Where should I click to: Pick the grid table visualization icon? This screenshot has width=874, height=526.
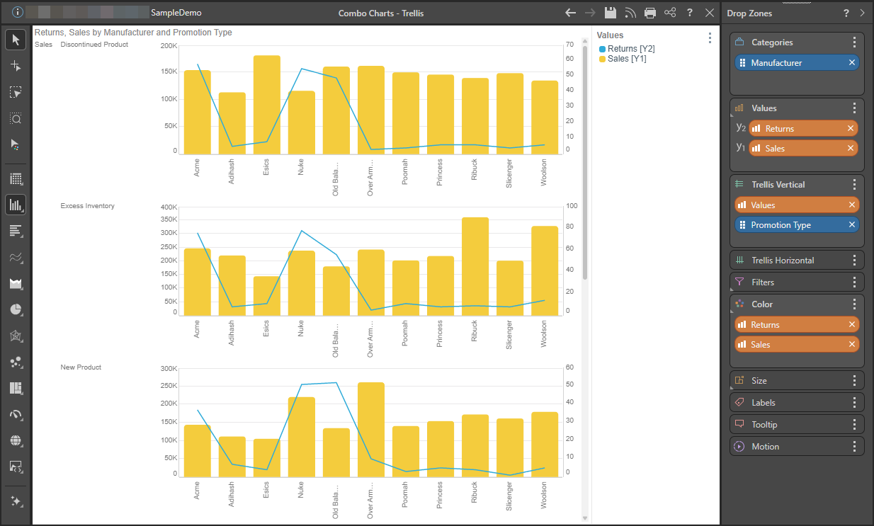coord(16,179)
